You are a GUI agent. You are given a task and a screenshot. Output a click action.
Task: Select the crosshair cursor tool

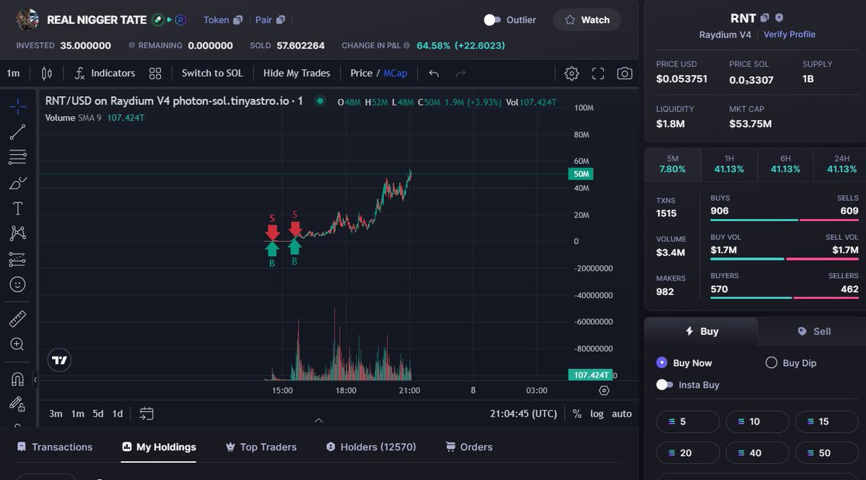18,106
